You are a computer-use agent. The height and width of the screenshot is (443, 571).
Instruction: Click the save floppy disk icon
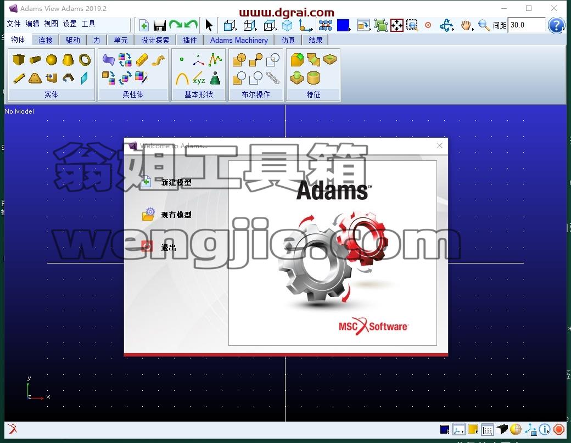pos(159,25)
